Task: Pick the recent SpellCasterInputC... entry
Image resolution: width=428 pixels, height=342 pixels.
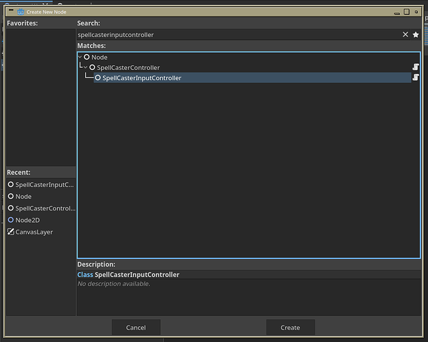Action: coord(41,184)
